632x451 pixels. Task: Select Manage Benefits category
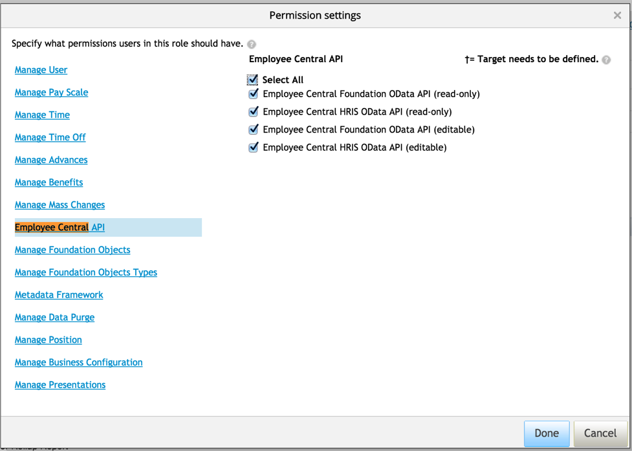49,182
